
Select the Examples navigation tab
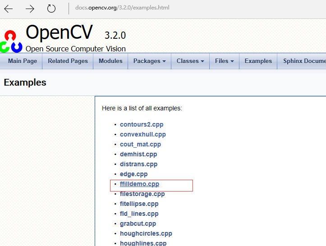(258, 61)
